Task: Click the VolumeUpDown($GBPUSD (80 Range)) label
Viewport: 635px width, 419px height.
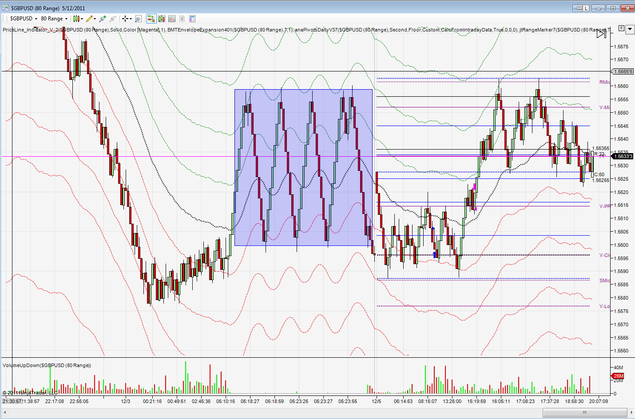Action: click(47, 365)
